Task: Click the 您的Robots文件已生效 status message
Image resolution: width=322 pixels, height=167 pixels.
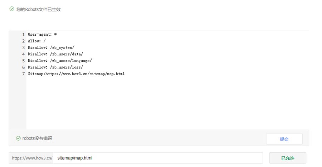Action: (38, 9)
